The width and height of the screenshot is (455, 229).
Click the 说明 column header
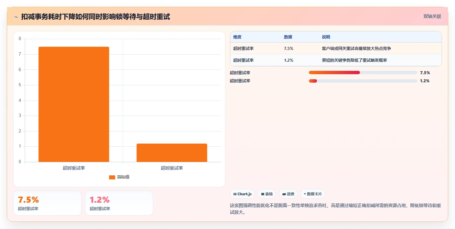tap(326, 37)
